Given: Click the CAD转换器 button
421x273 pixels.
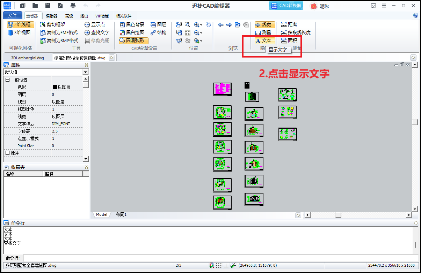Looking at the screenshot, I should tap(286, 6).
